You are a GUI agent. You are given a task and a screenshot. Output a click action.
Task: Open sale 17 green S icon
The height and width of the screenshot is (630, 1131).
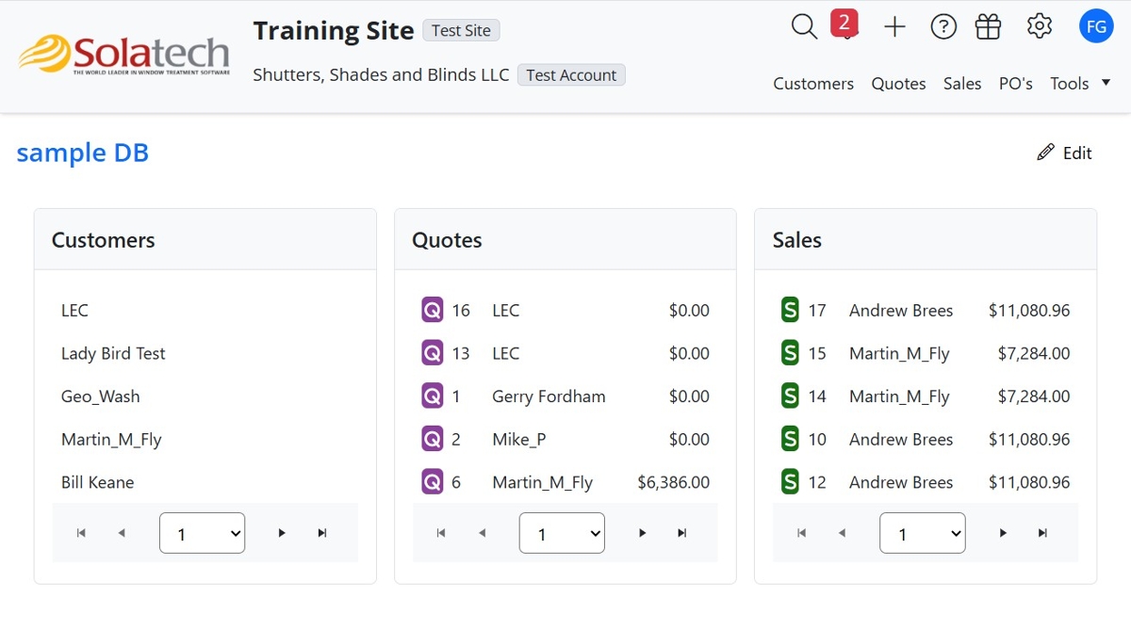[x=790, y=310]
